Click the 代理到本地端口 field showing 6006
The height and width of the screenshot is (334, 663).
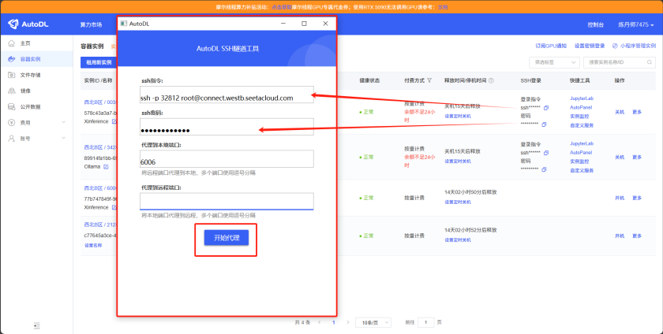(227, 159)
